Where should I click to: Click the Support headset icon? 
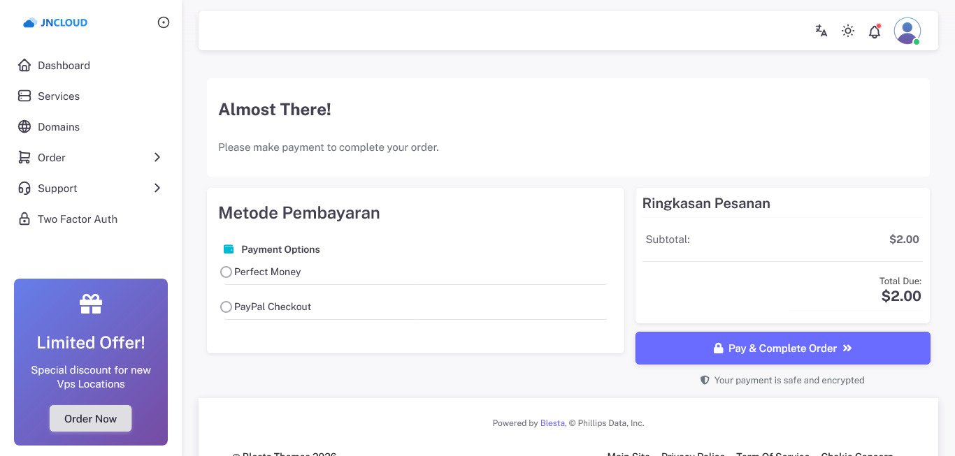coord(24,189)
